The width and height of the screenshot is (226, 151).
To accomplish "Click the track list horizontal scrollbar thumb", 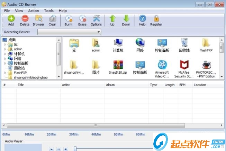I will [96, 125].
